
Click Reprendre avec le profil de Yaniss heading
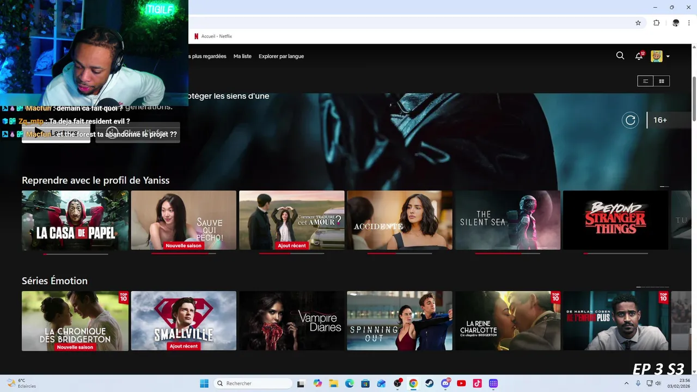(96, 180)
